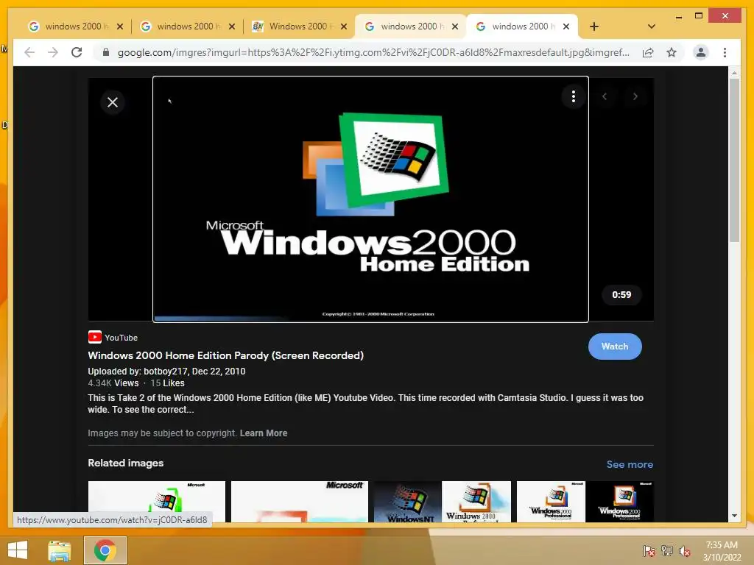Click the blue Watch button
754x565 pixels.
point(615,347)
